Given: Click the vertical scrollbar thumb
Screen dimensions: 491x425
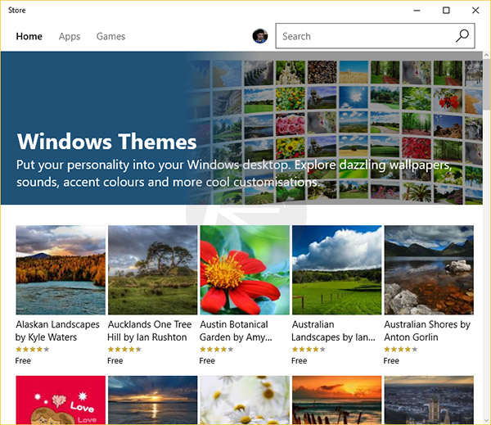Looking at the screenshot, I should click(x=486, y=84).
